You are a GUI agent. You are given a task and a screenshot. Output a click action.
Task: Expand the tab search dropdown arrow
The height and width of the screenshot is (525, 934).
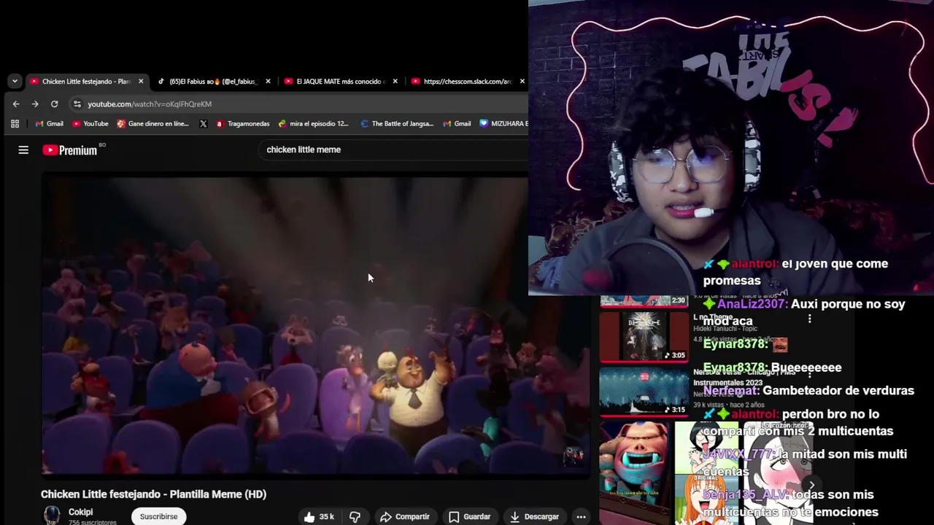tap(14, 82)
